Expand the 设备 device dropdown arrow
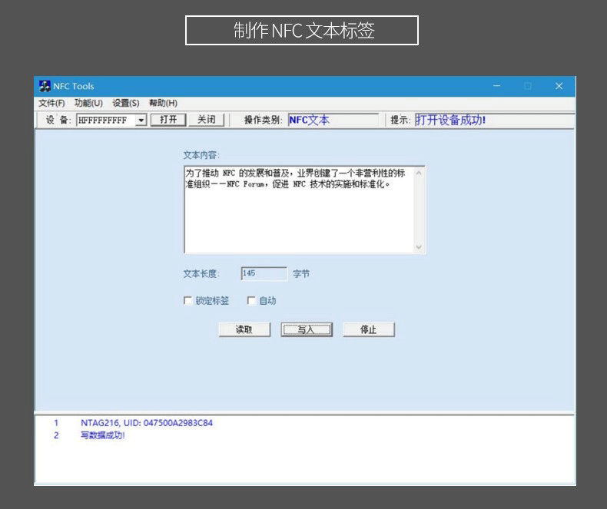This screenshot has height=509, width=607. [141, 121]
